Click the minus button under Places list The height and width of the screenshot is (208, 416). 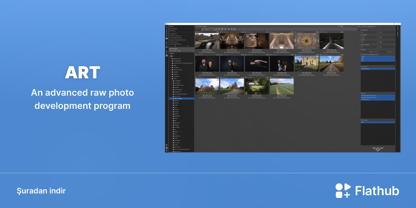click(x=188, y=46)
